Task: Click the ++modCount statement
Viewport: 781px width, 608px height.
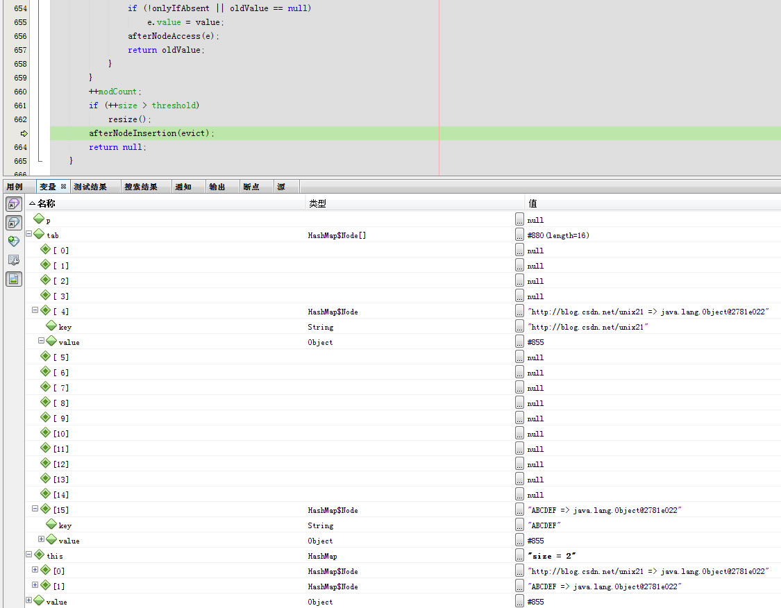Action: point(115,92)
